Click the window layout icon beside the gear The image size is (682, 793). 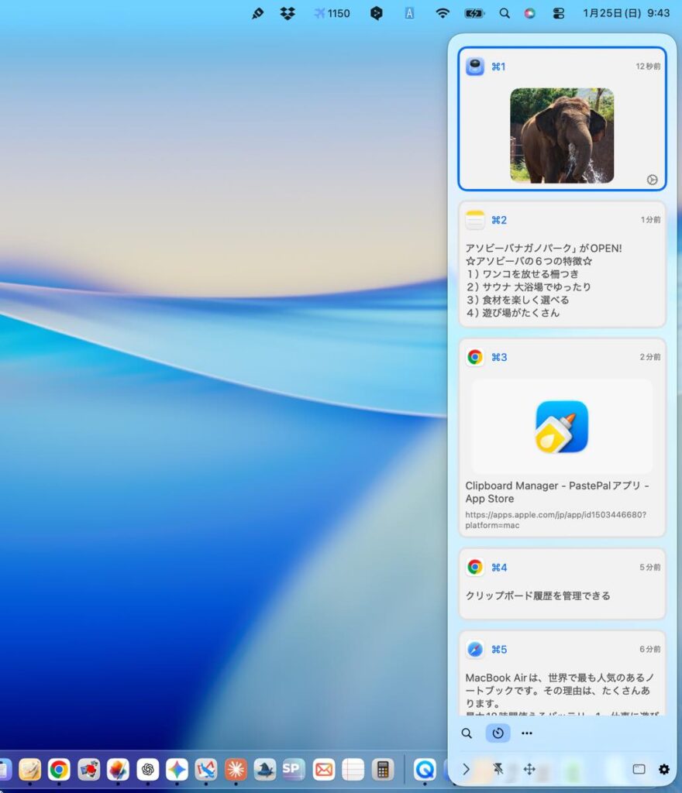639,769
